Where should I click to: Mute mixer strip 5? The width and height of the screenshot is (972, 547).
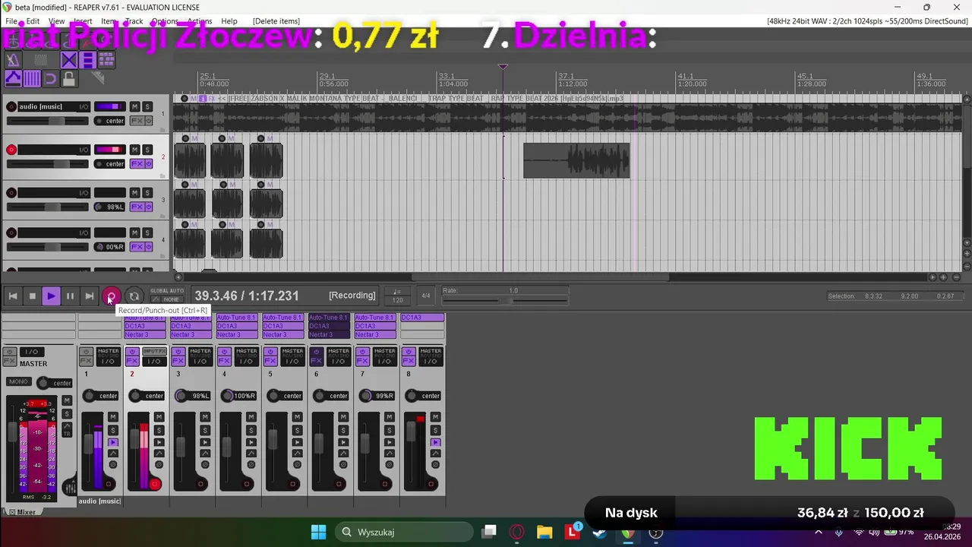[298, 417]
